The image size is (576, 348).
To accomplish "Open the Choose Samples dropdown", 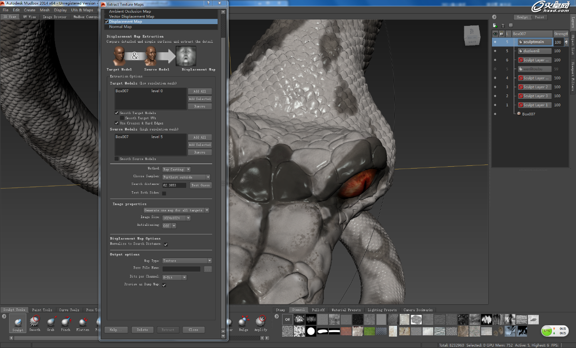I will (x=186, y=177).
